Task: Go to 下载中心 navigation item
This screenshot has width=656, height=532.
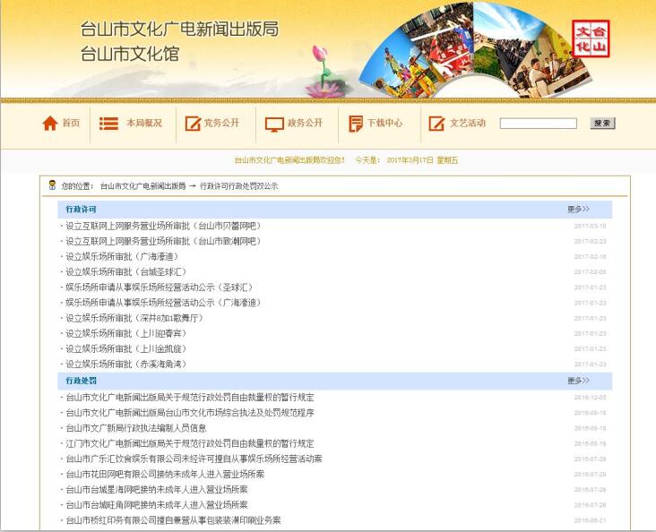Action: [x=384, y=124]
